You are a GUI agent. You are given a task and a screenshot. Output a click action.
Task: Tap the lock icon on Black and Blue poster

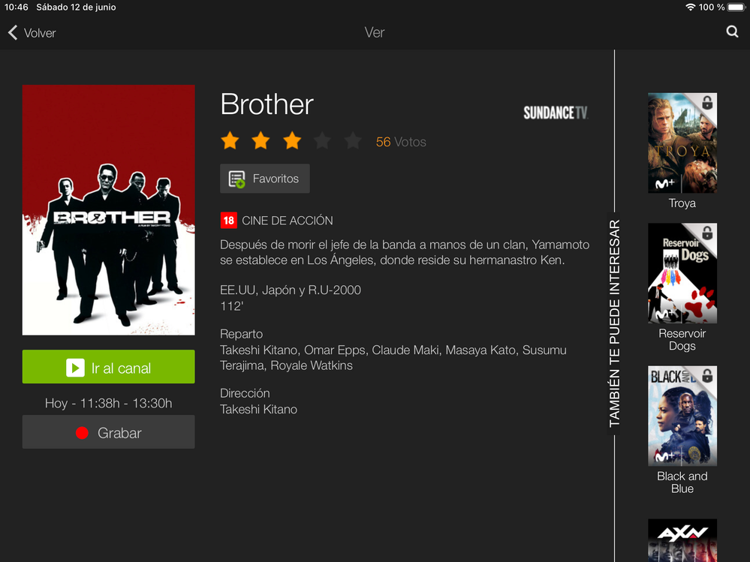coord(707,376)
